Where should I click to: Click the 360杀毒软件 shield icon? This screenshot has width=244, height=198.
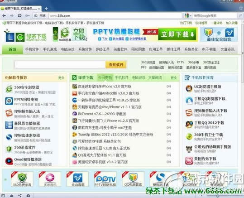[9, 149]
